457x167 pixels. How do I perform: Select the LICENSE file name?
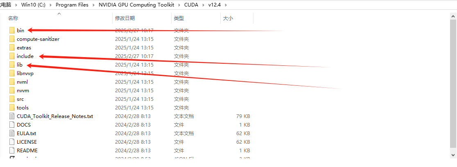click(27, 142)
